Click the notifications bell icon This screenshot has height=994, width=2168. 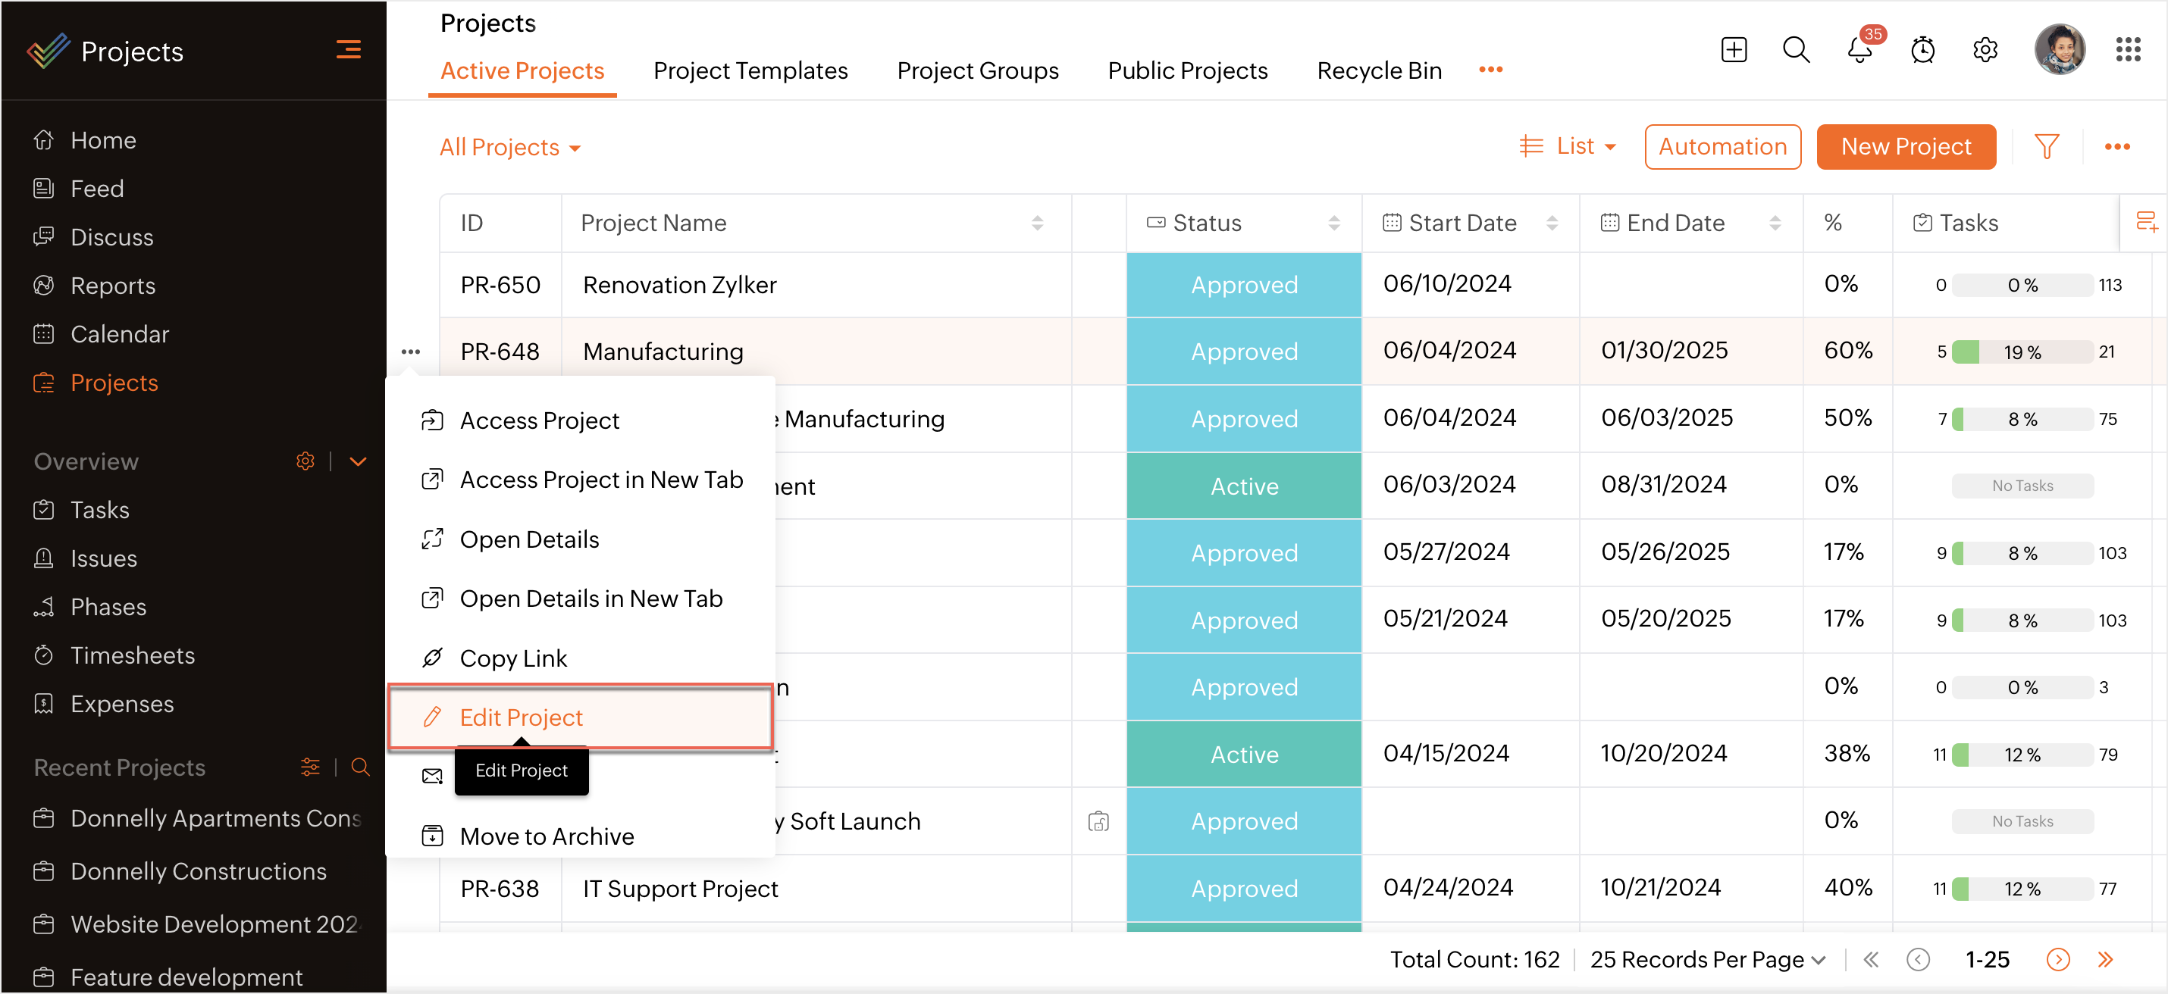(1859, 51)
